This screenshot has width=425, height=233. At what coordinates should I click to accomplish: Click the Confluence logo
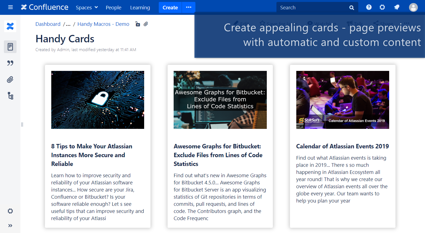[x=45, y=7]
